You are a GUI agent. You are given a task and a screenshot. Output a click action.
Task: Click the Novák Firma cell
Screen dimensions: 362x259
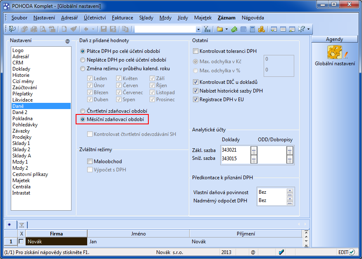coord(56,242)
